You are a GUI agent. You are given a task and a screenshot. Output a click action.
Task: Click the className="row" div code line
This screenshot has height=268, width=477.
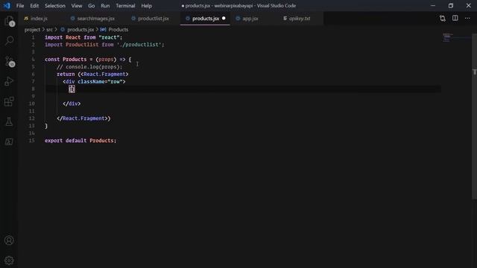tap(94, 81)
